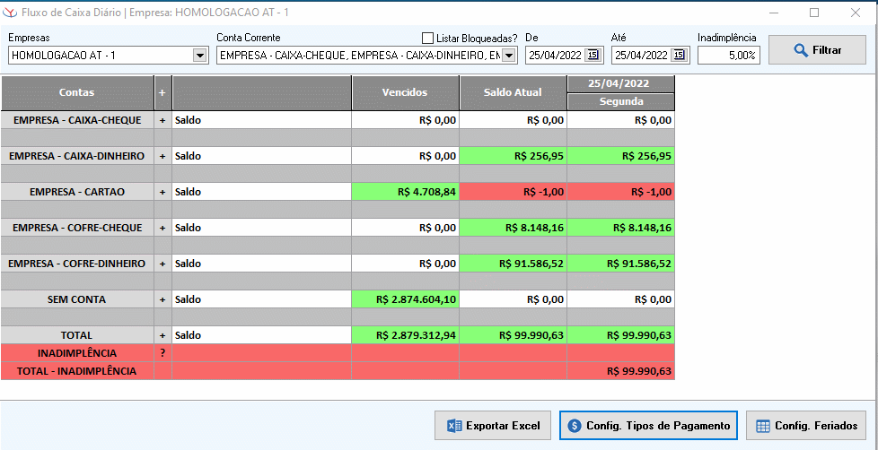Select the EMPRESA - CARTAO account cell
The image size is (878, 450).
(77, 192)
